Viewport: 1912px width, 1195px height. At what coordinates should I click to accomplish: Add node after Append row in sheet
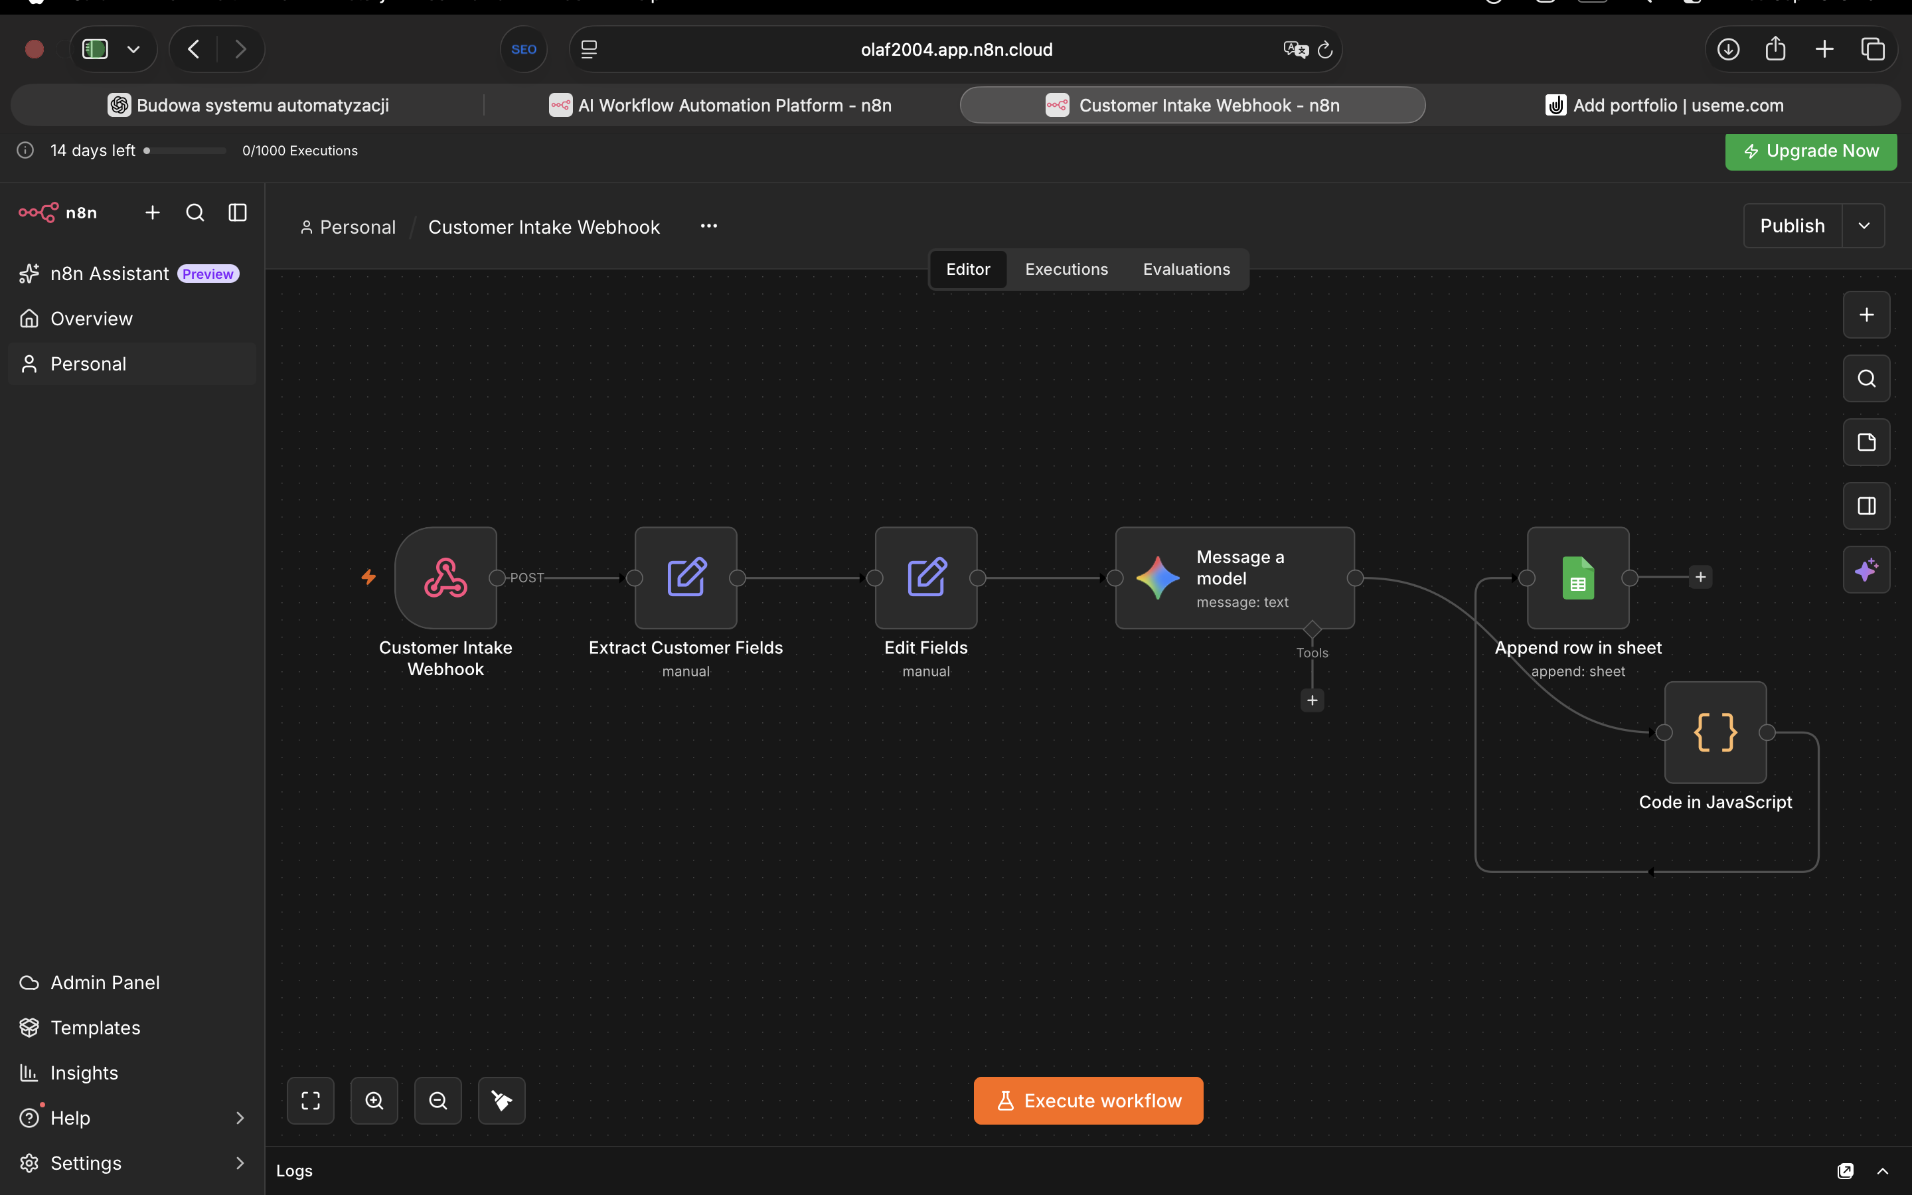point(1700,577)
